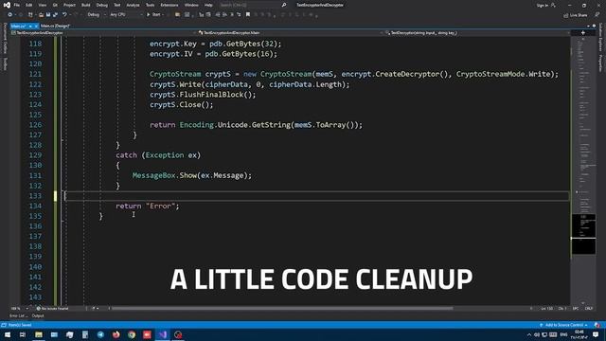The width and height of the screenshot is (606, 341).
Task: Click the Open File folder icon
Action: (41, 15)
